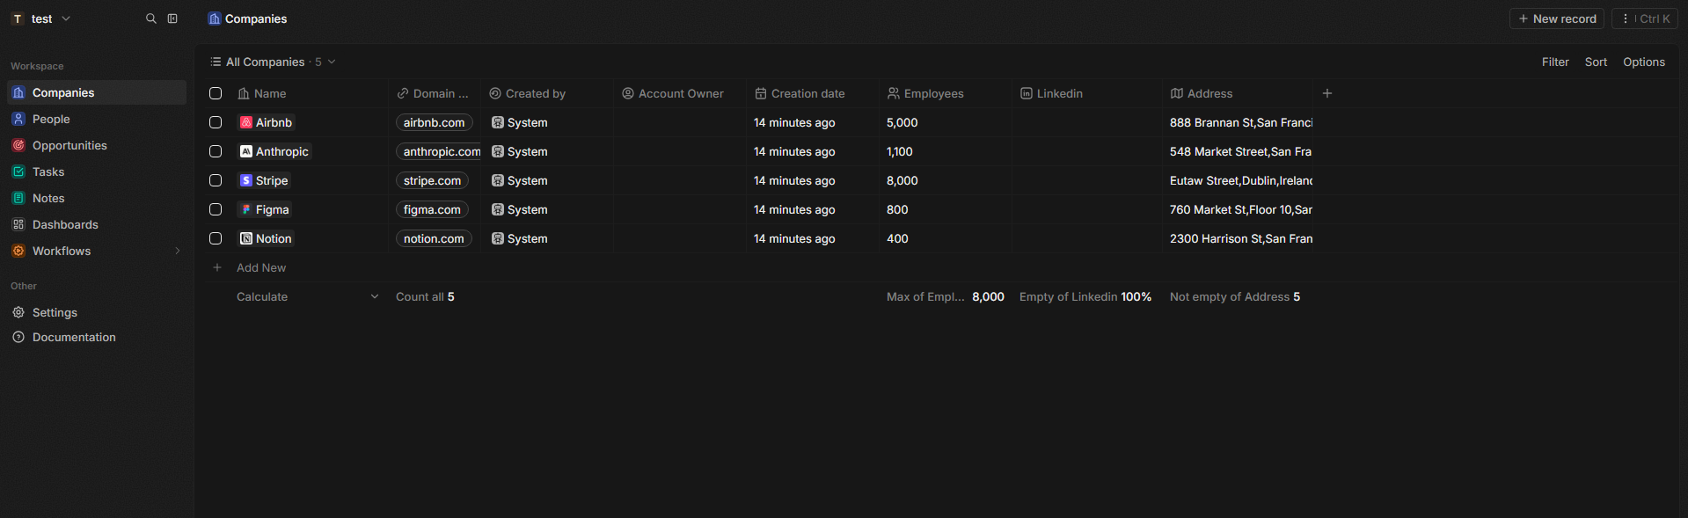Click the Tasks checkmark icon
The height and width of the screenshot is (518, 1688).
(x=18, y=171)
